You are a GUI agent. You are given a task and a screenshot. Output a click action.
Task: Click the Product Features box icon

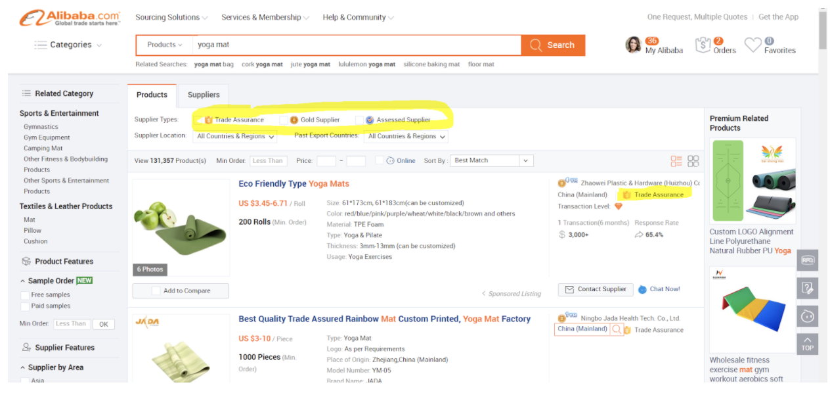pyautogui.click(x=26, y=261)
